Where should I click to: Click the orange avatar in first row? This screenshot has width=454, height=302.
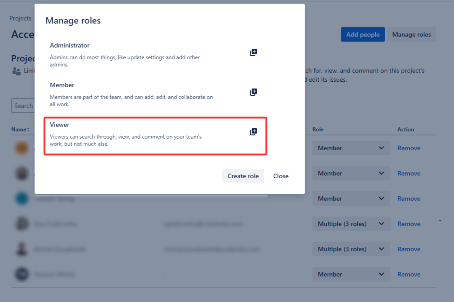22,148
